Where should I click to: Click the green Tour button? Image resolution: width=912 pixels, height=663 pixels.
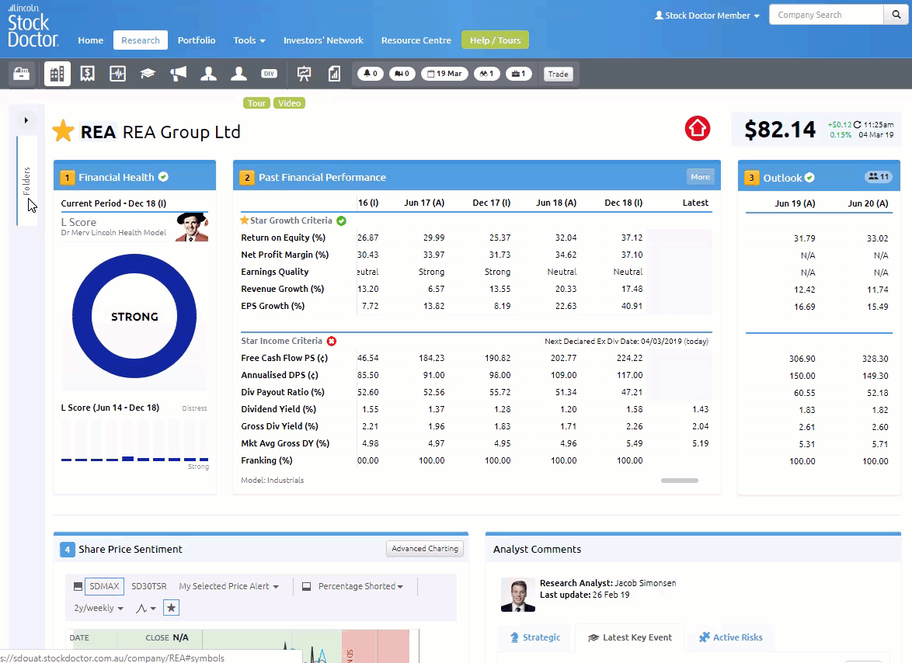(256, 102)
